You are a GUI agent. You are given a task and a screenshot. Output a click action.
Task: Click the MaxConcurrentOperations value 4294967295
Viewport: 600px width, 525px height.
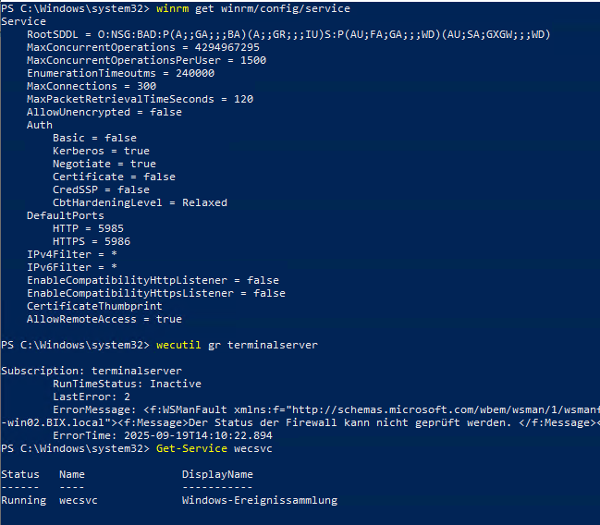click(x=227, y=47)
